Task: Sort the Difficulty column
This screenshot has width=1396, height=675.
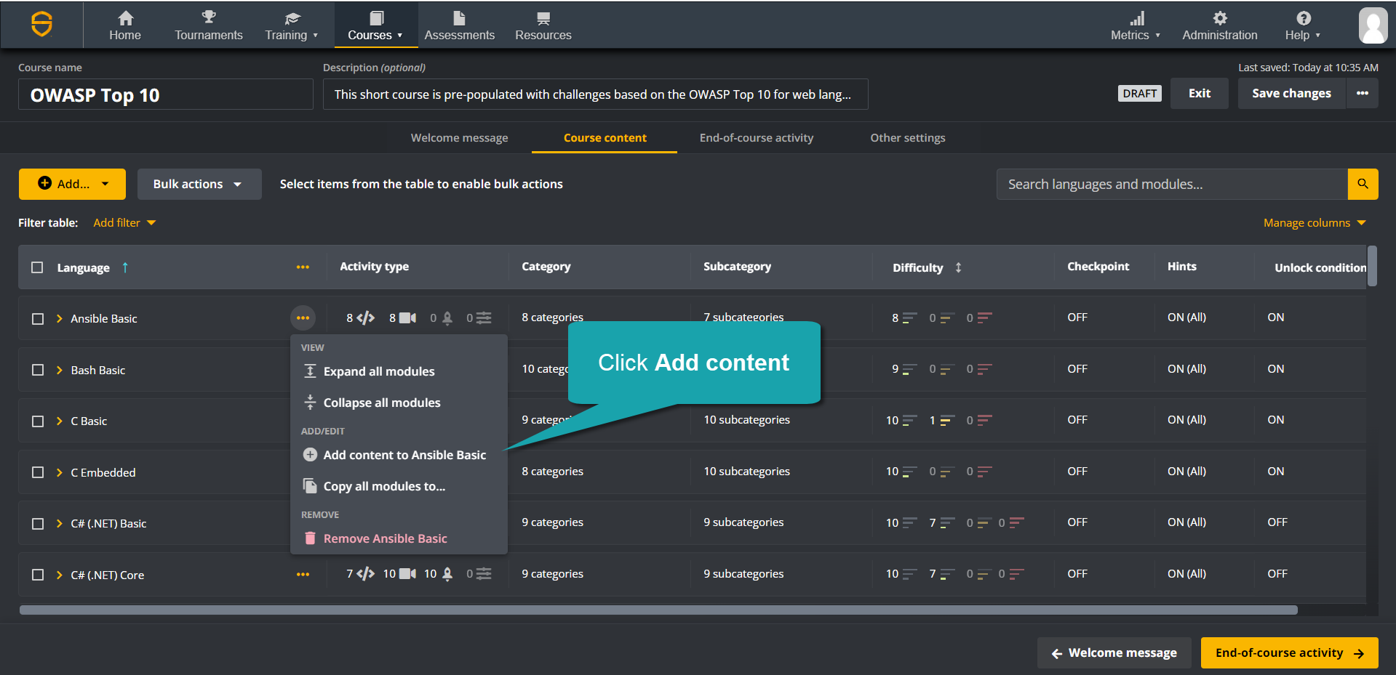Action: 958,267
